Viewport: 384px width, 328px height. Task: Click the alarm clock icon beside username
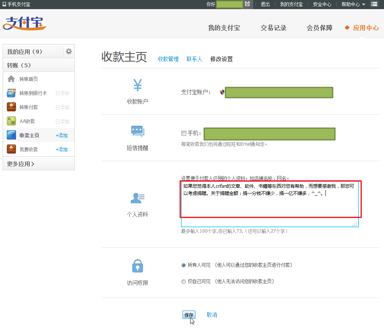pos(248,4)
